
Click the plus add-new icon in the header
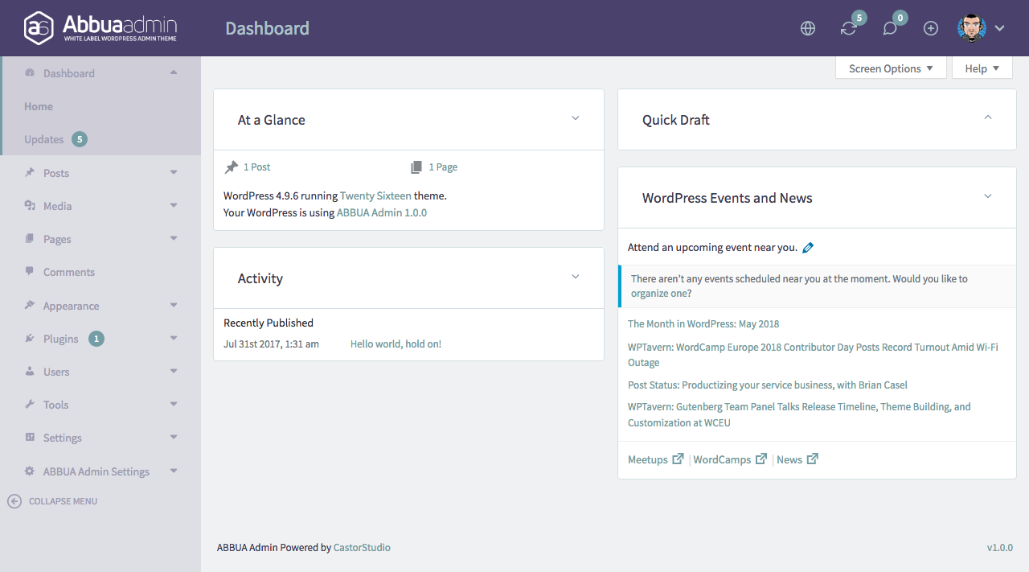931,28
